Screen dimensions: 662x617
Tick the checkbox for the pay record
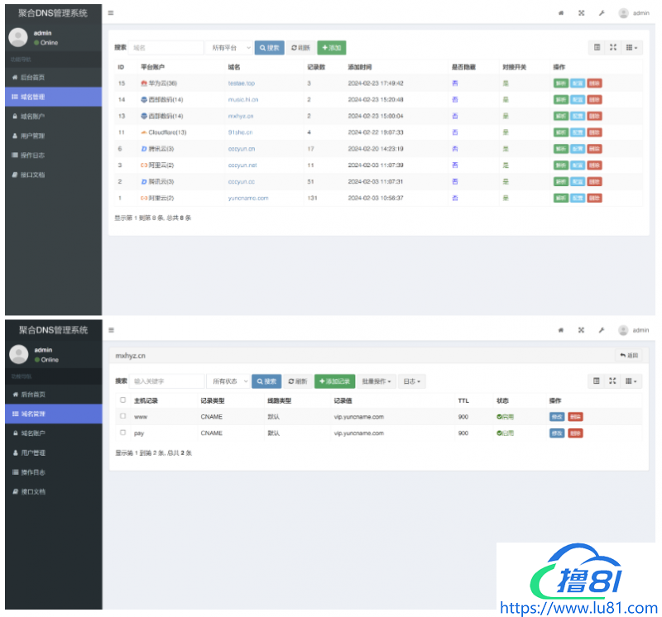123,433
